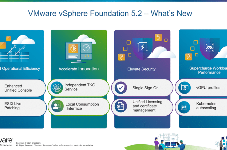The image size is (227, 150).
Task: Select the Enhanced Unified Console pill
Action: pos(22,88)
